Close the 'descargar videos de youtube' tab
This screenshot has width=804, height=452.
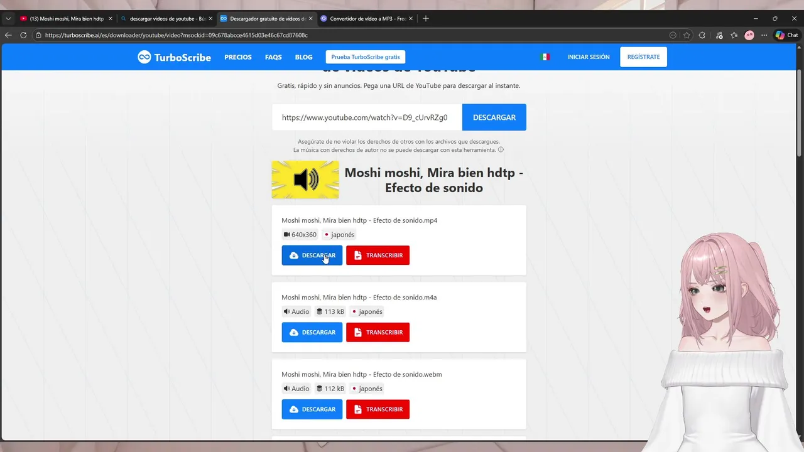[210, 19]
